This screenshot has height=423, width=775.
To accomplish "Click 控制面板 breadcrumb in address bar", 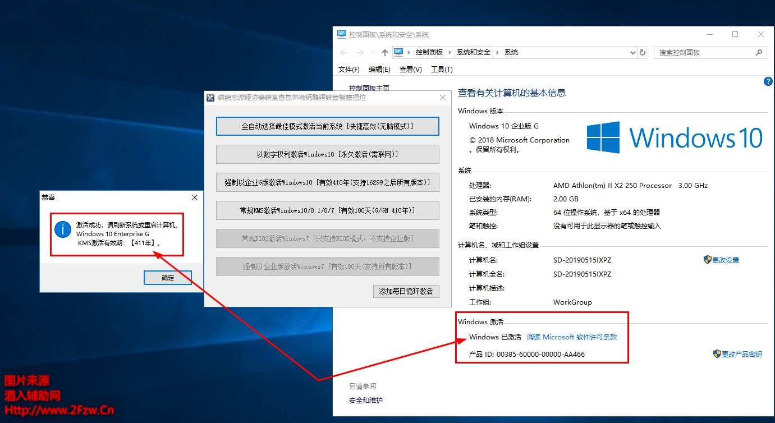I will tap(429, 52).
